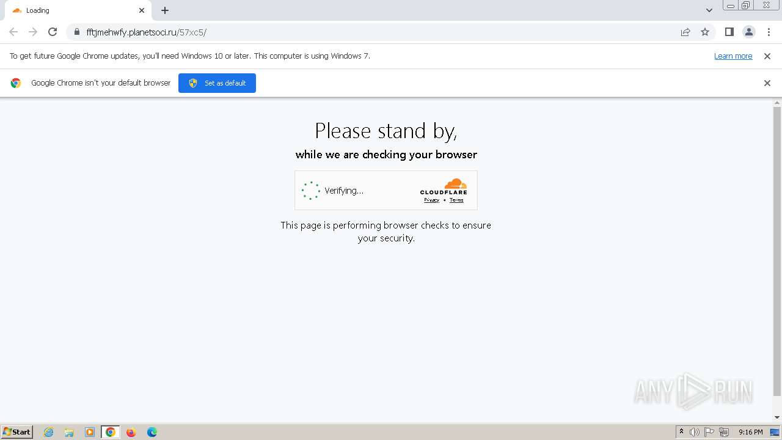Image resolution: width=782 pixels, height=440 pixels.
Task: Open the Chrome three-dot menu
Action: (768, 32)
